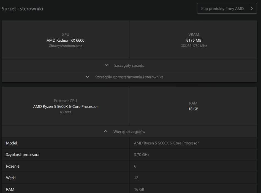Click Model value AMD Ryzen 5 5600X

point(166,143)
